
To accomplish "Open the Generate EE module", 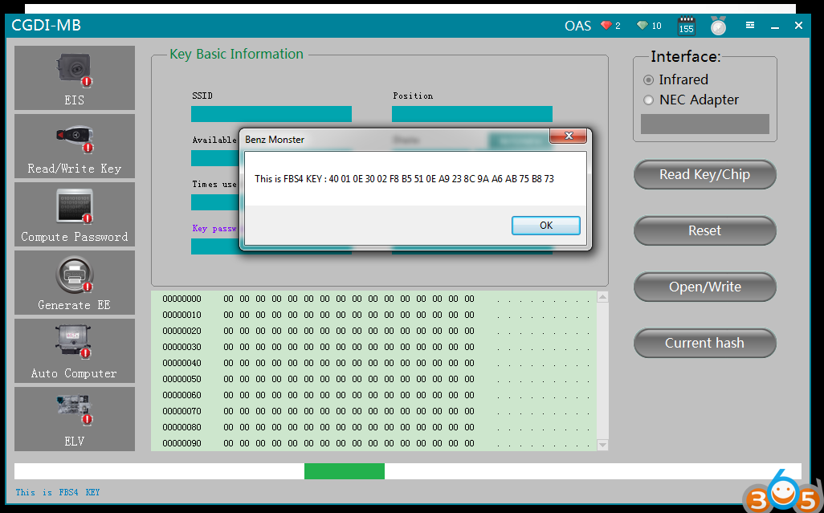I will coord(74,283).
